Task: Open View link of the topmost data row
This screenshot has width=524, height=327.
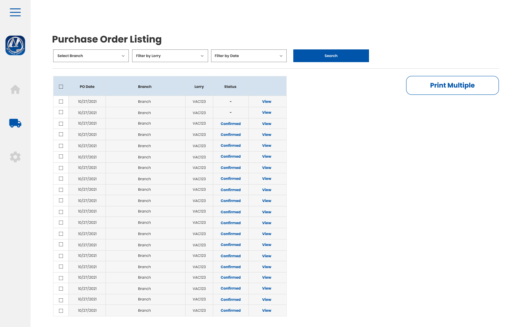Action: tap(267, 102)
